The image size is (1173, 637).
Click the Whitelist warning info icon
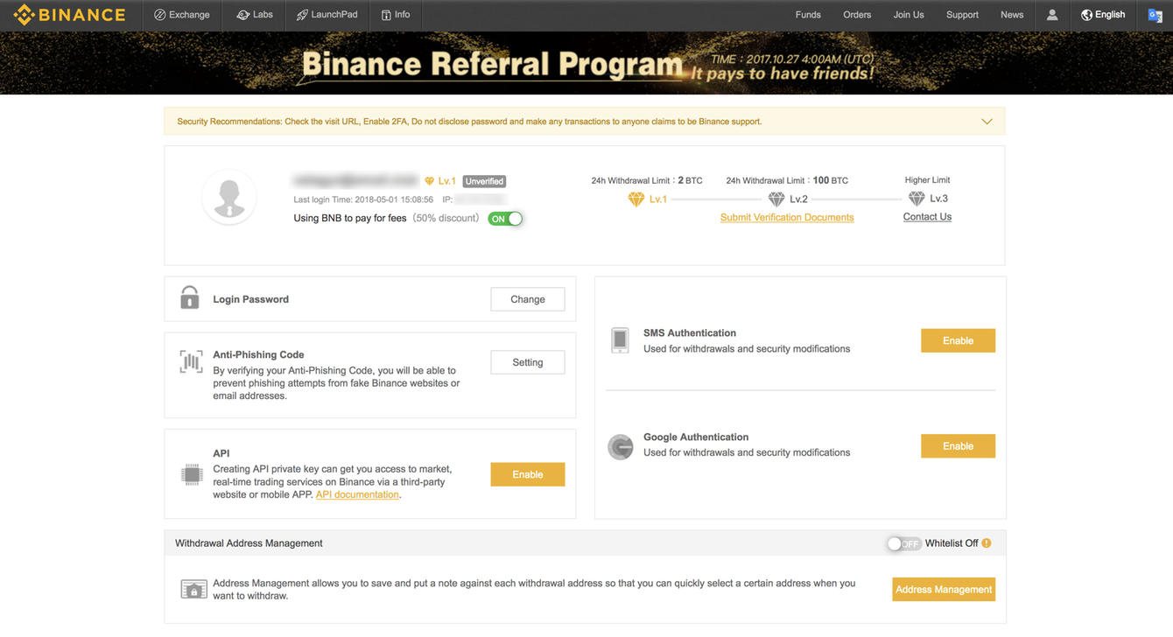pos(987,543)
